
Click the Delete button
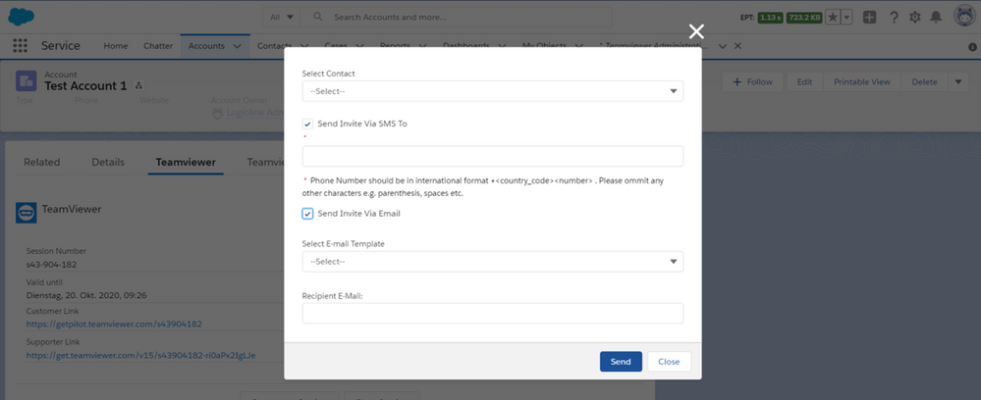point(925,82)
